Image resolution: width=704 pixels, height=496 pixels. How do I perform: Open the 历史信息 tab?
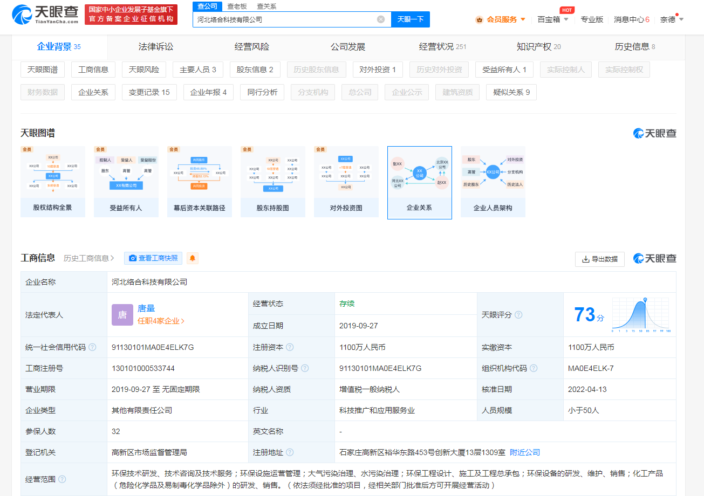(635, 47)
